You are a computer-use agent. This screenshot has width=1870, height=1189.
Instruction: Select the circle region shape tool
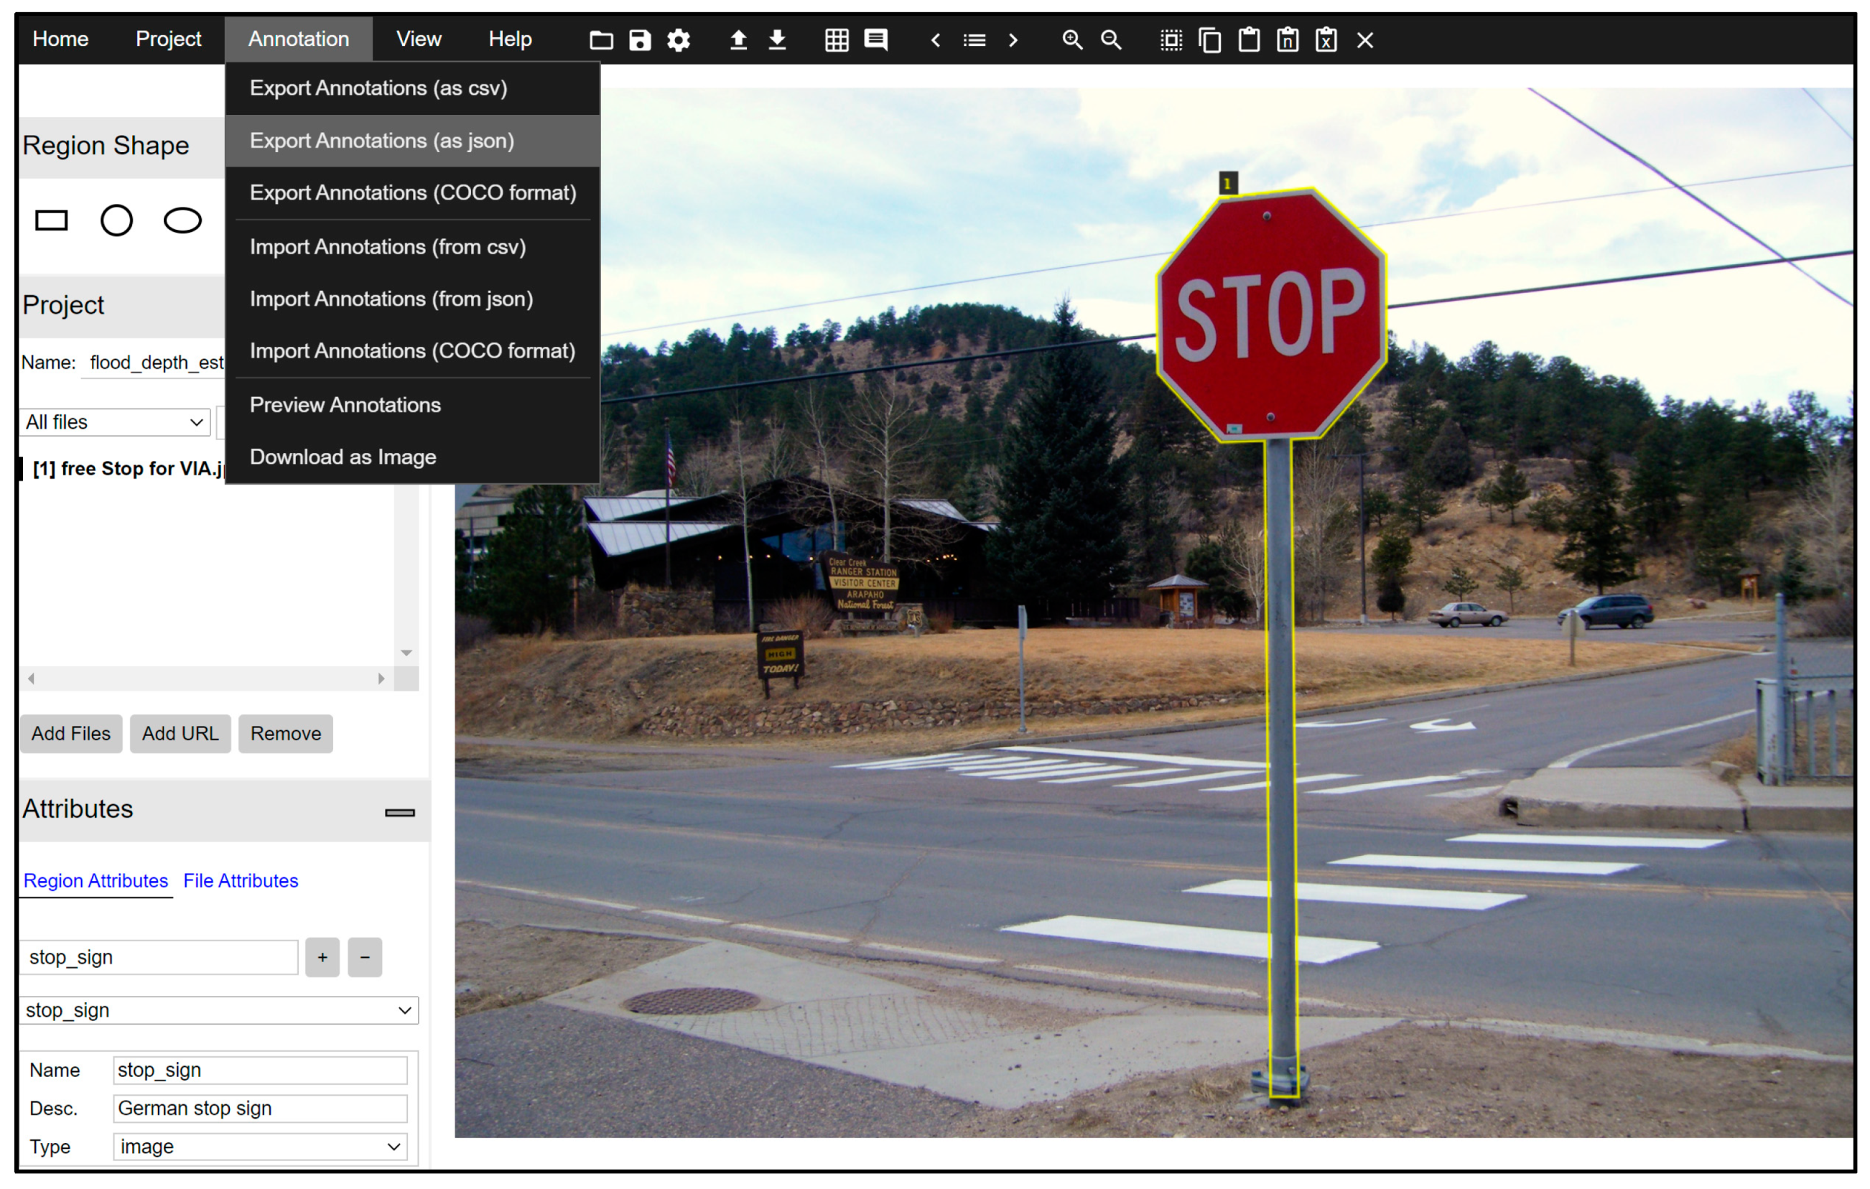(x=116, y=220)
